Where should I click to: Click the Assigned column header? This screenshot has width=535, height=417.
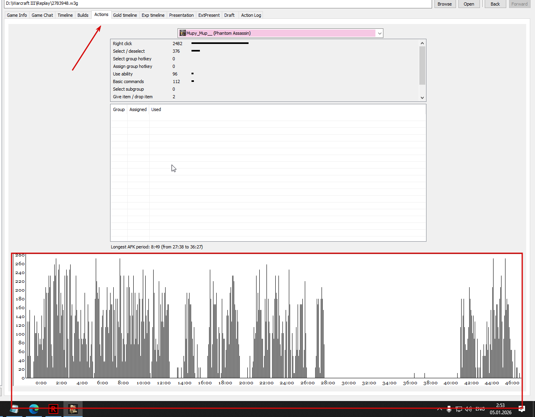[x=138, y=109]
